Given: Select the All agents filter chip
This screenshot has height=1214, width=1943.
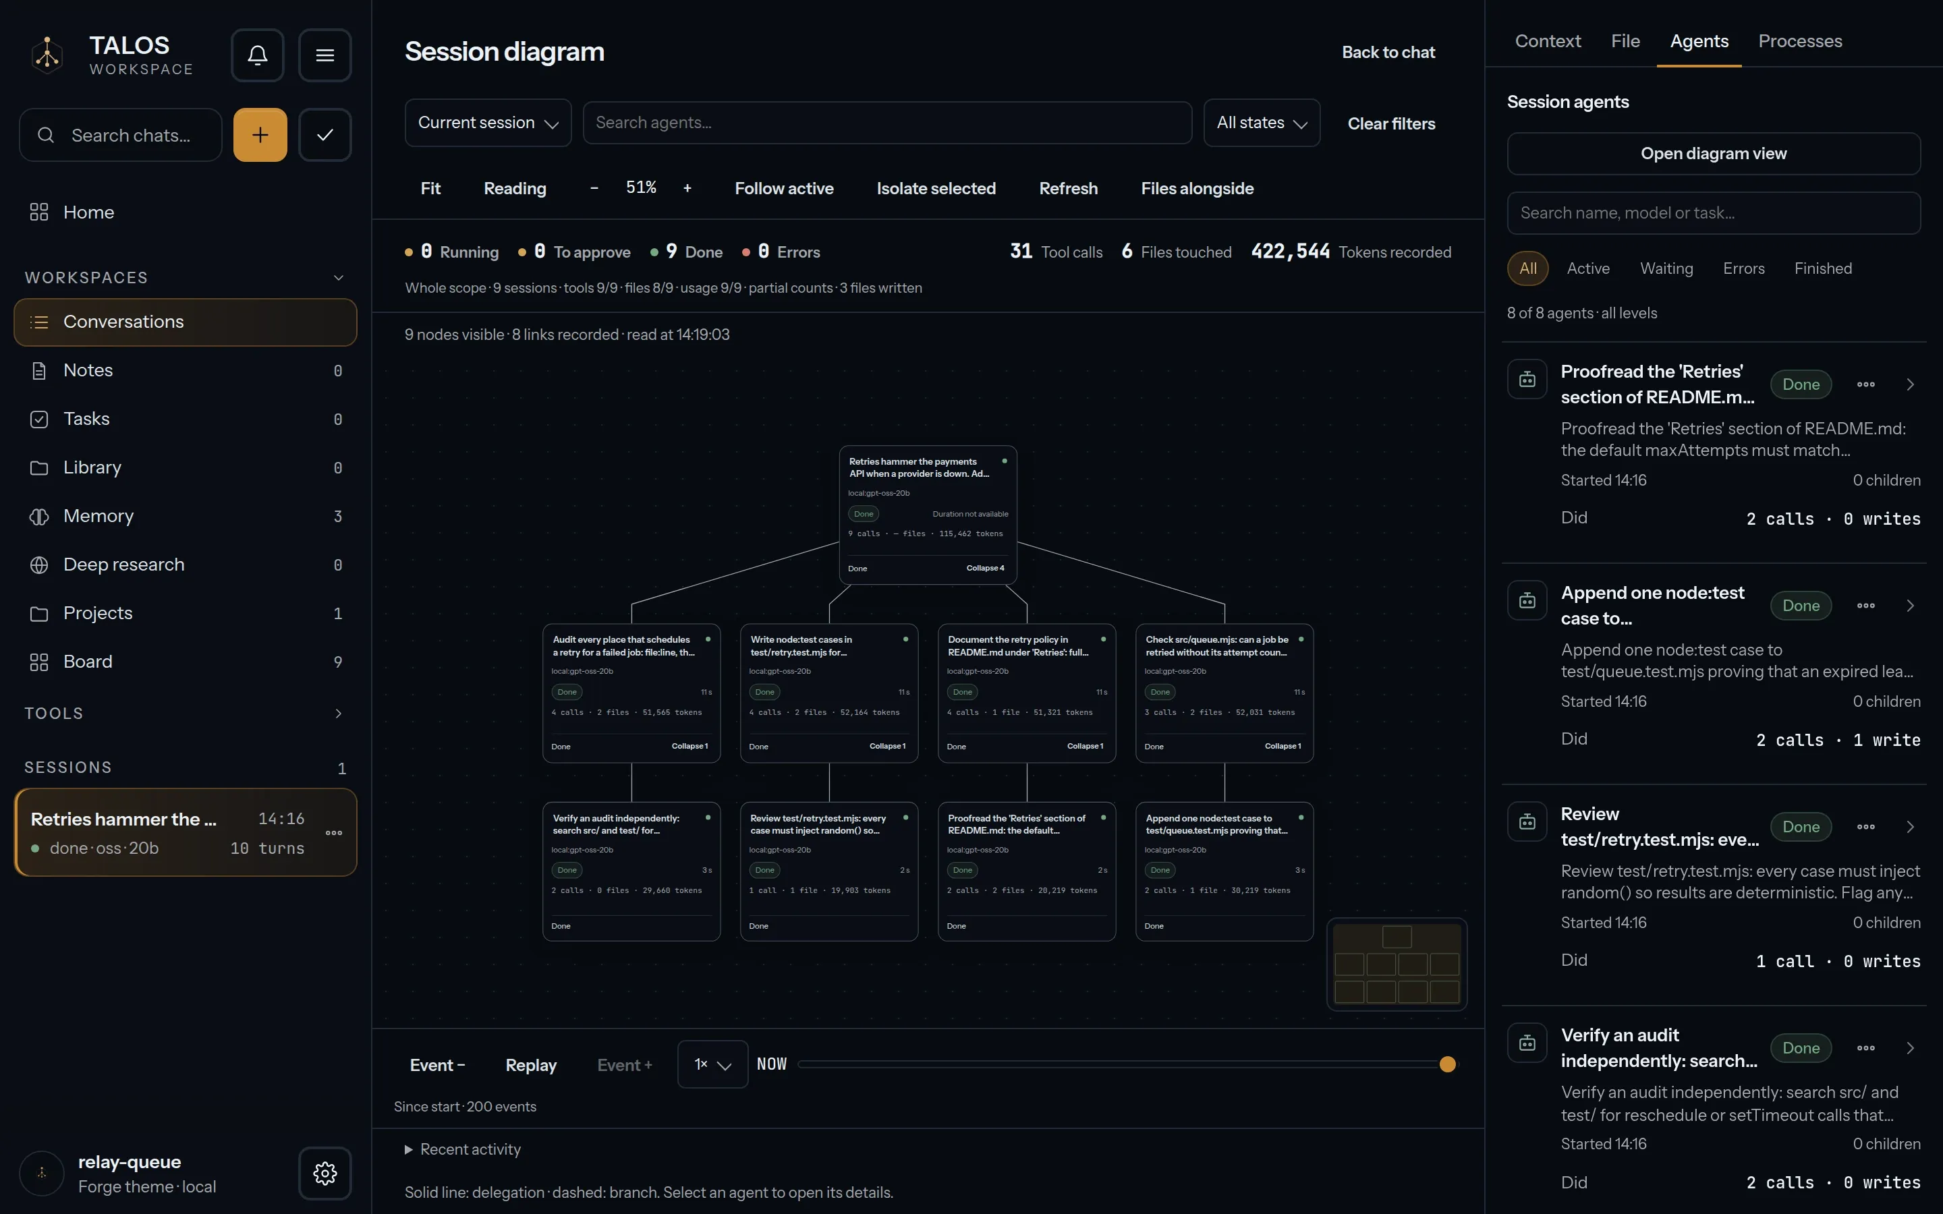Looking at the screenshot, I should pos(1528,268).
